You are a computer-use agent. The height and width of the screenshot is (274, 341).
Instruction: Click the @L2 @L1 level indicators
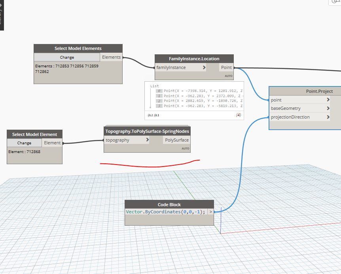(153, 115)
